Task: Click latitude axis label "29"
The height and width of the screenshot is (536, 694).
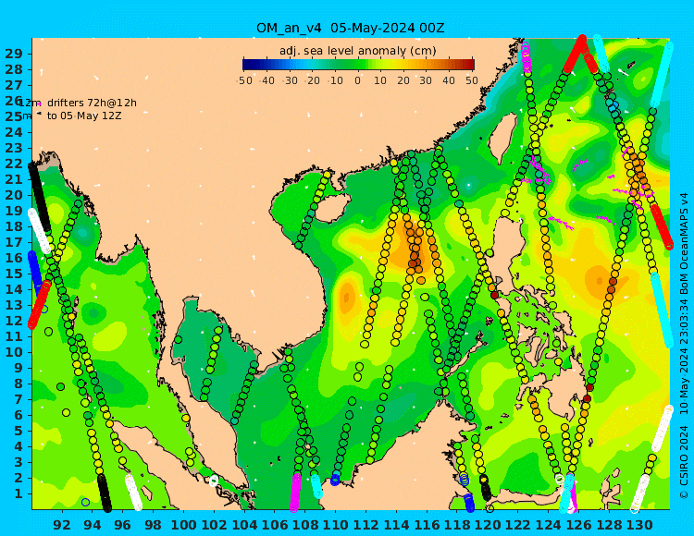Action: [x=13, y=54]
